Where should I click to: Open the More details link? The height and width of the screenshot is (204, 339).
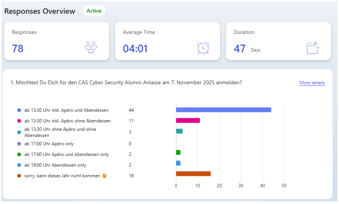312,83
